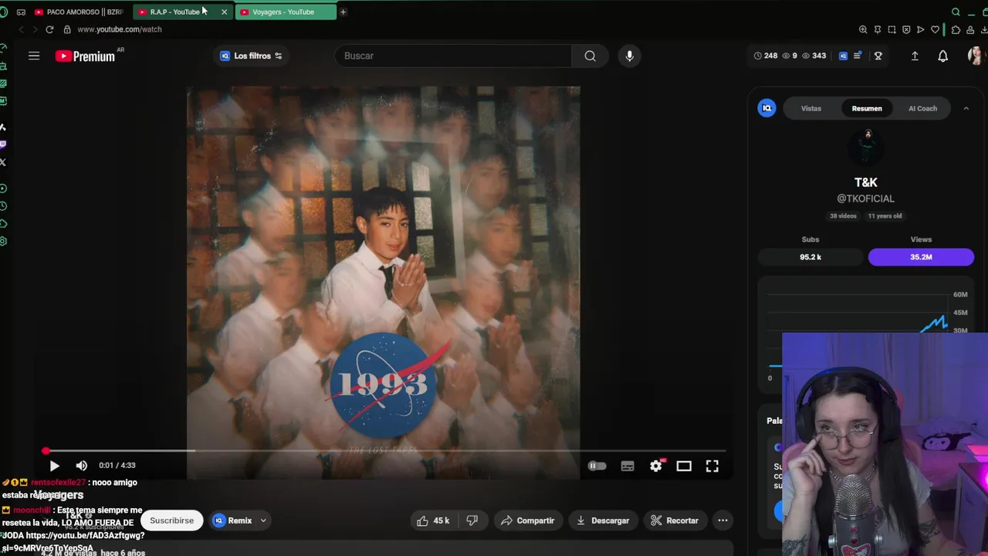This screenshot has height=556, width=988.
Task: Switch to the AI Coach tab
Action: click(922, 108)
